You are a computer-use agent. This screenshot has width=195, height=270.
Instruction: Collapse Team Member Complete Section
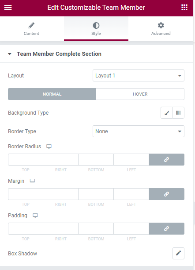click(10, 54)
